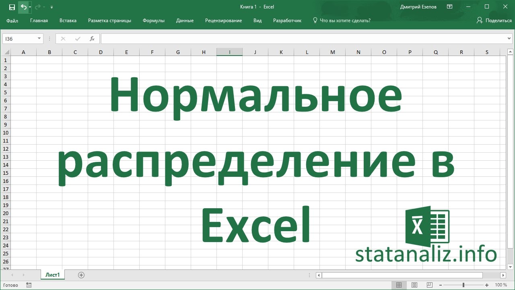Click horizontal scrollbar right arrow
This screenshot has width=515, height=290.
point(503,275)
